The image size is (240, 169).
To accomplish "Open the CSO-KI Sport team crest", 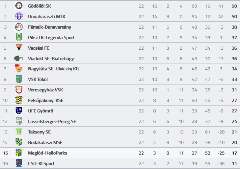I will 19,163.
